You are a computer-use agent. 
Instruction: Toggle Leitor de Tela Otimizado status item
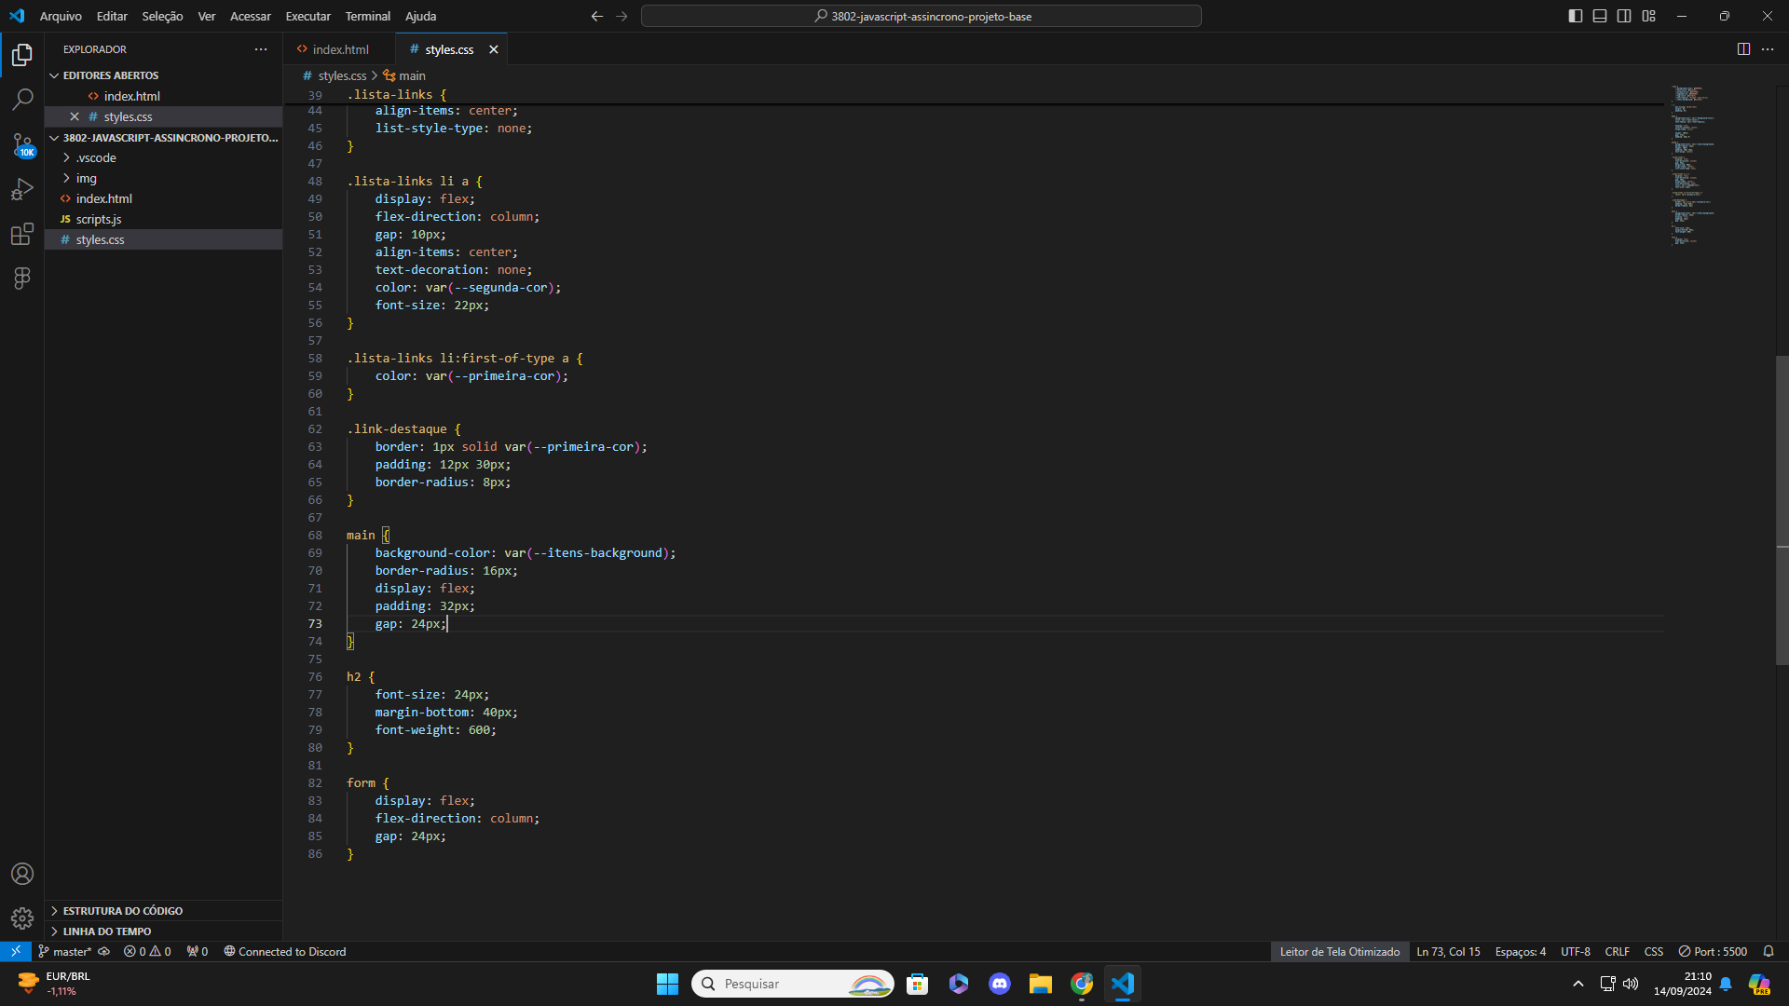click(1340, 951)
